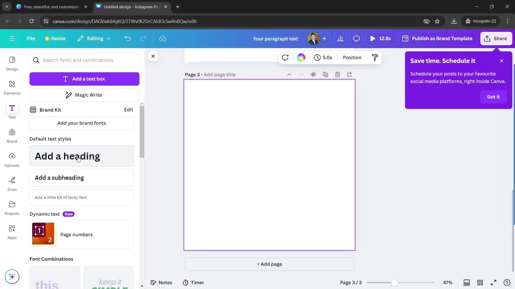Click the color palette swatch icon
Image resolution: width=515 pixels, height=289 pixels.
[301, 57]
